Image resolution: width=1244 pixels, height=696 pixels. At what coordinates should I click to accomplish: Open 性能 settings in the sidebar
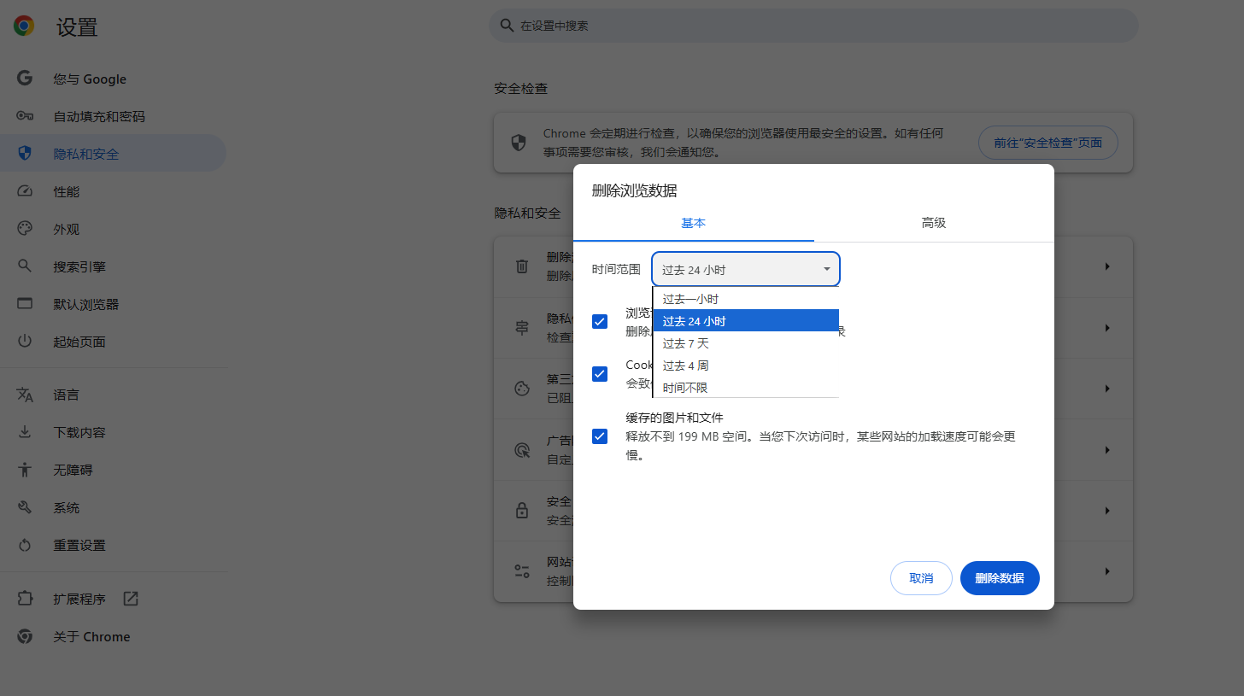point(113,191)
